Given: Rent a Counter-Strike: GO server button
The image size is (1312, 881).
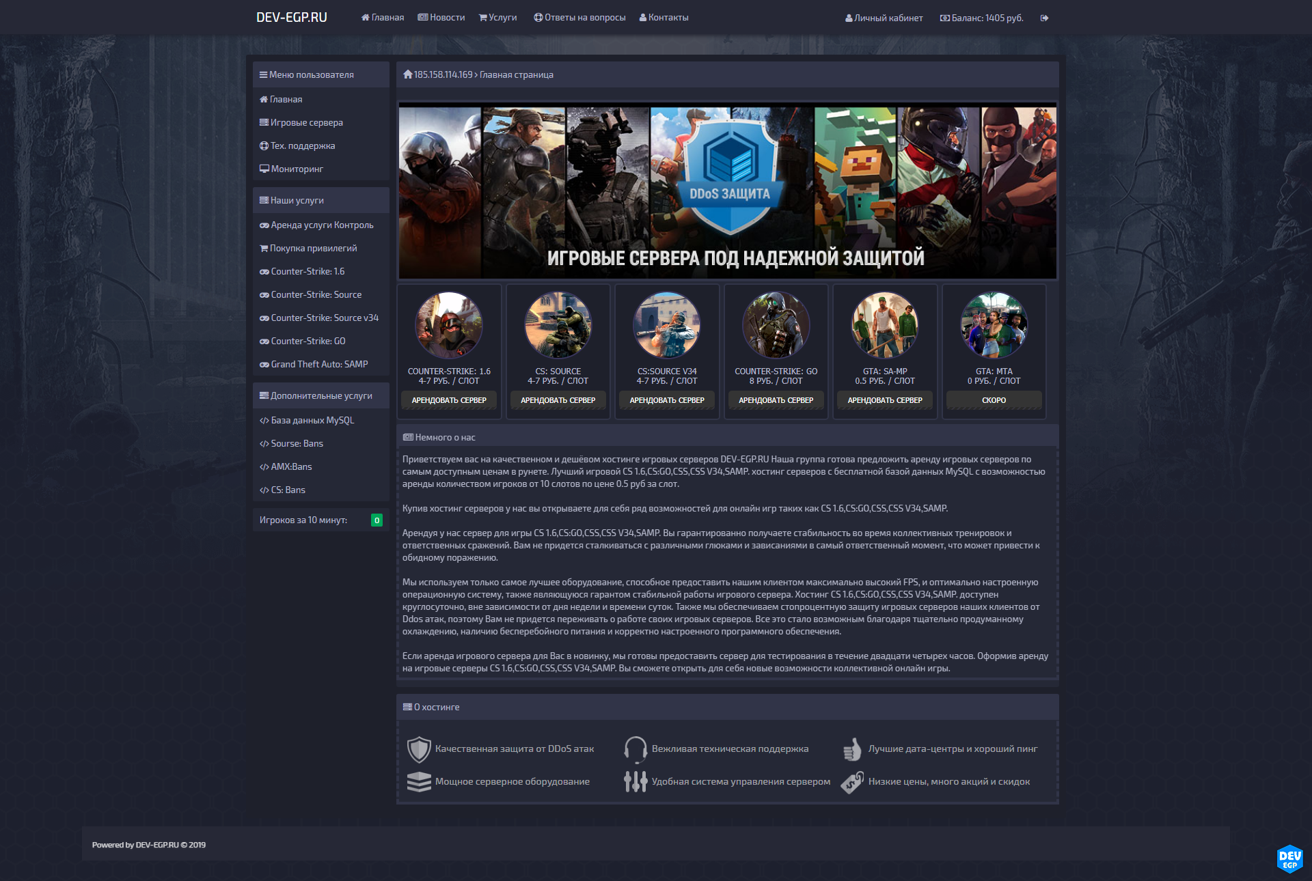Looking at the screenshot, I should coord(776,400).
